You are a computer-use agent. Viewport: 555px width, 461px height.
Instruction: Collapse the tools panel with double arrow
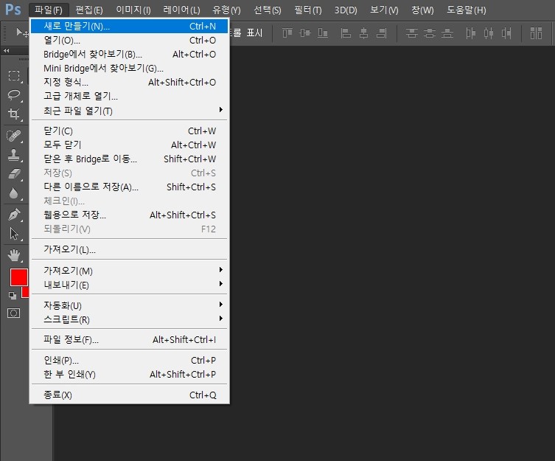click(x=7, y=50)
